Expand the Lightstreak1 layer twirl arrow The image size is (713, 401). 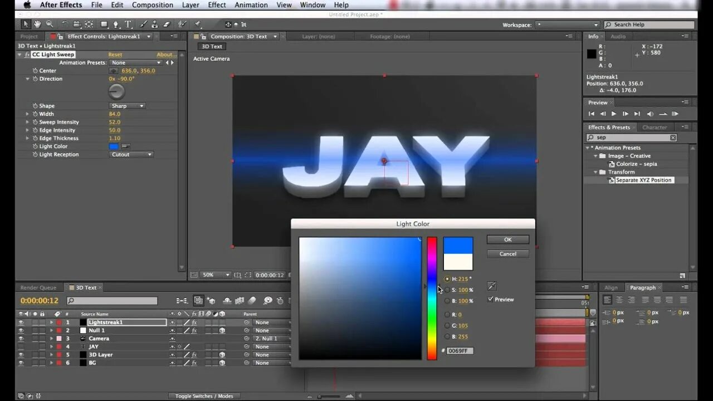51,322
